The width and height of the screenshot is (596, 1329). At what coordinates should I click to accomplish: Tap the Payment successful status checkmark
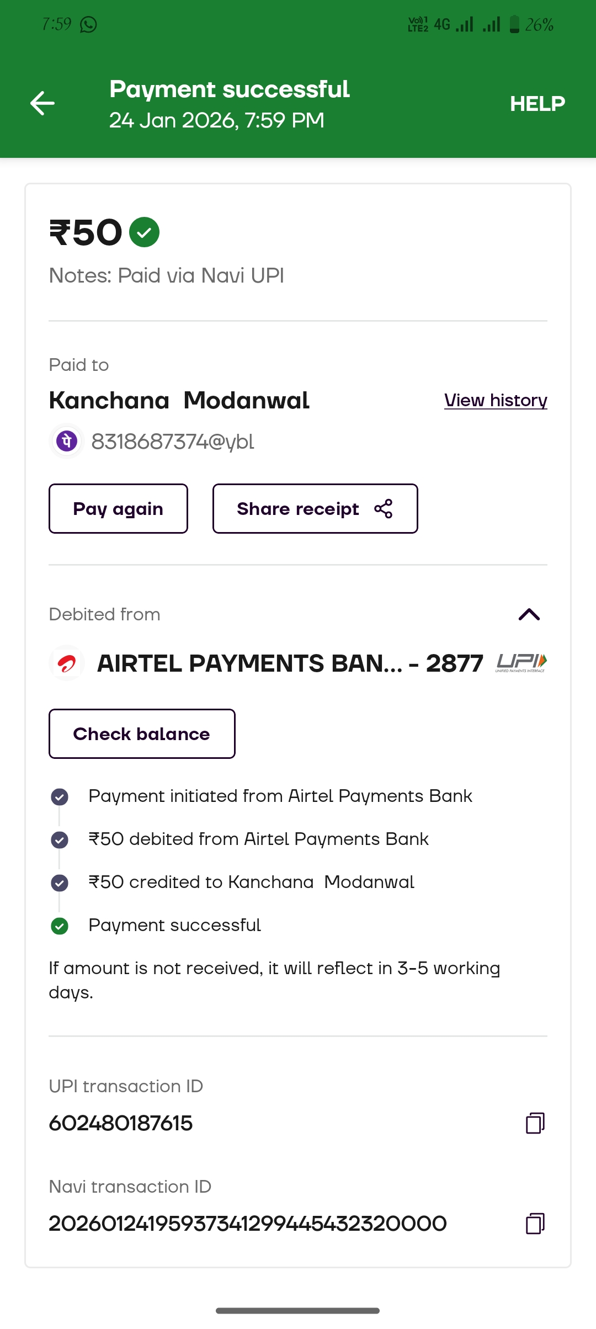pos(60,926)
